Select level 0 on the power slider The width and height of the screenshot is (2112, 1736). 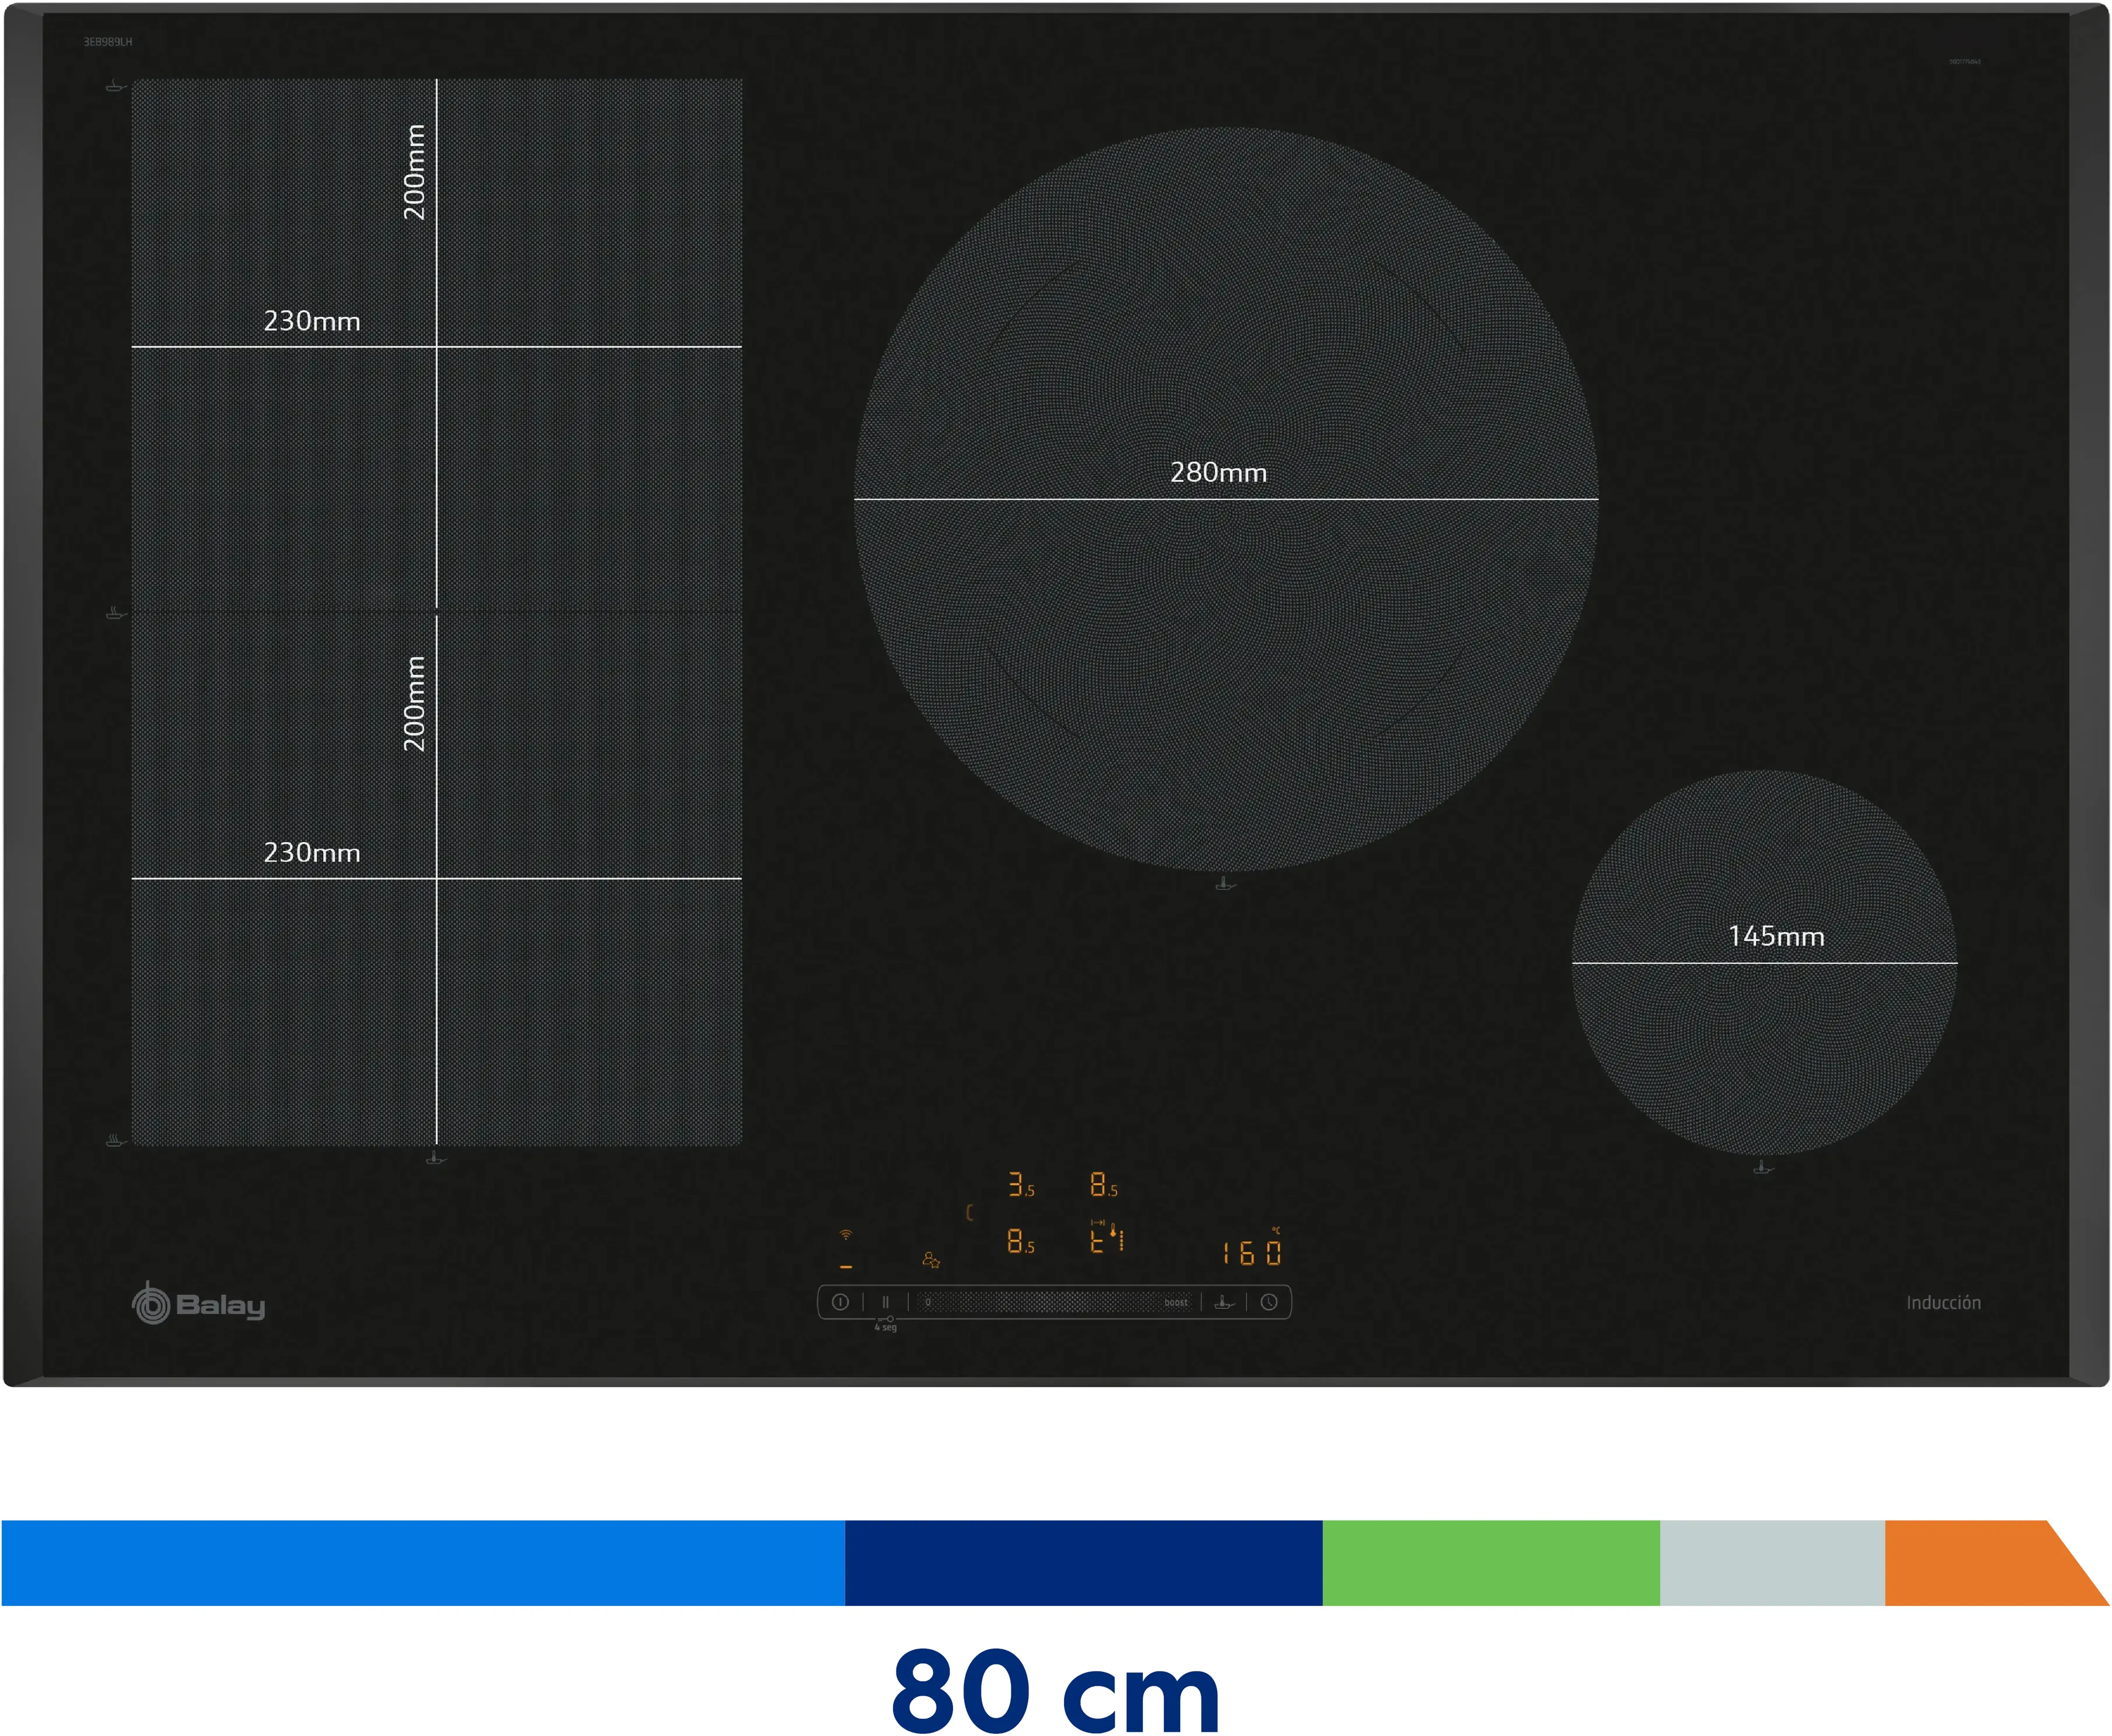pos(928,1302)
